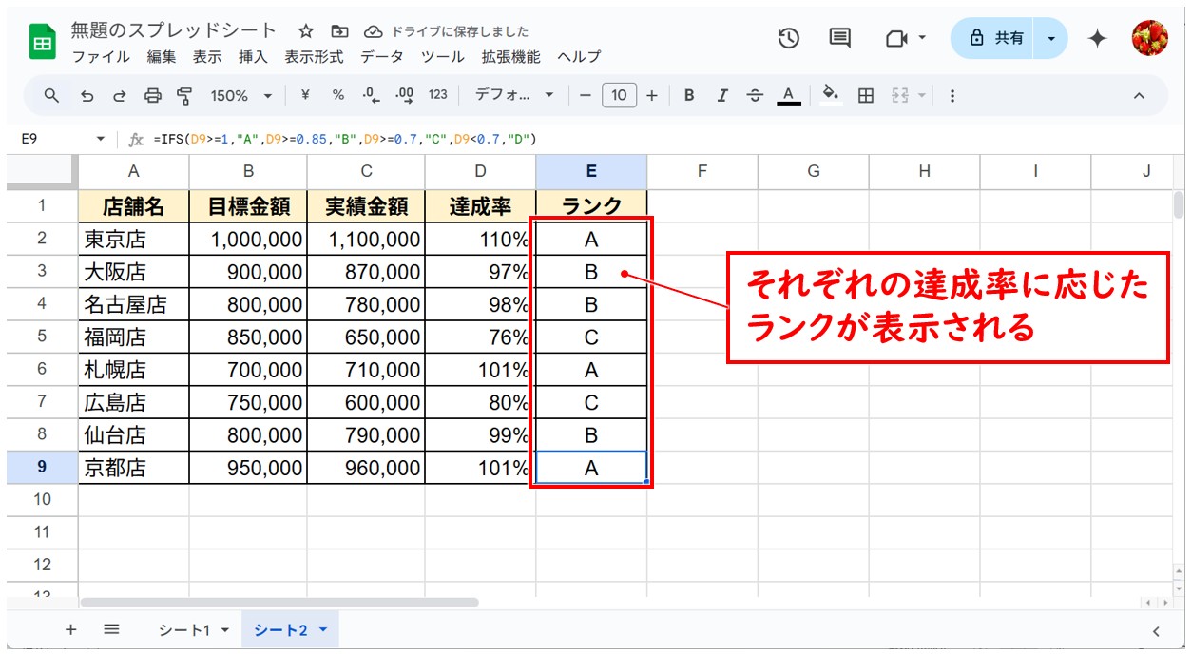
Task: Open the データ menu
Action: tap(381, 57)
